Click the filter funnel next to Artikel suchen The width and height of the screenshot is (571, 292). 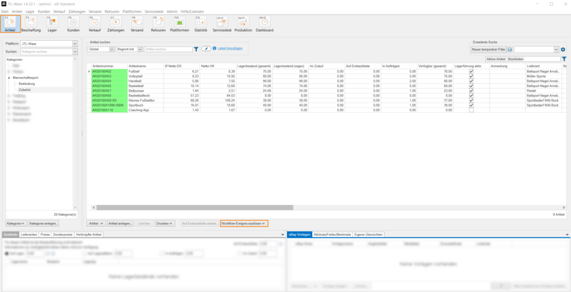196,49
